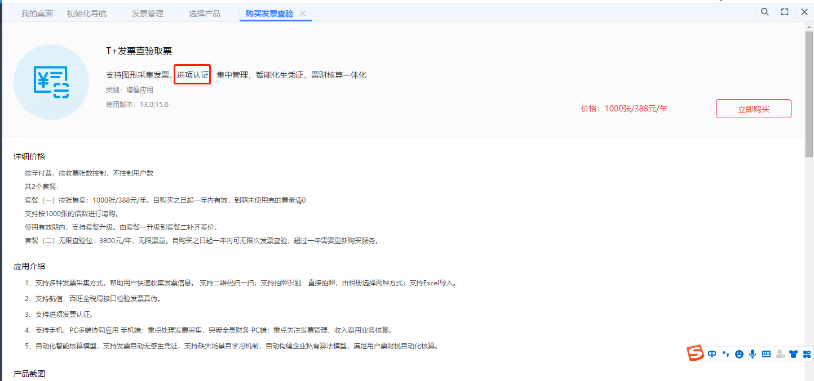Image resolution: width=814 pixels, height=381 pixels.
Task: Click the line 按年付费，按收票张数控制
Action: (89, 173)
